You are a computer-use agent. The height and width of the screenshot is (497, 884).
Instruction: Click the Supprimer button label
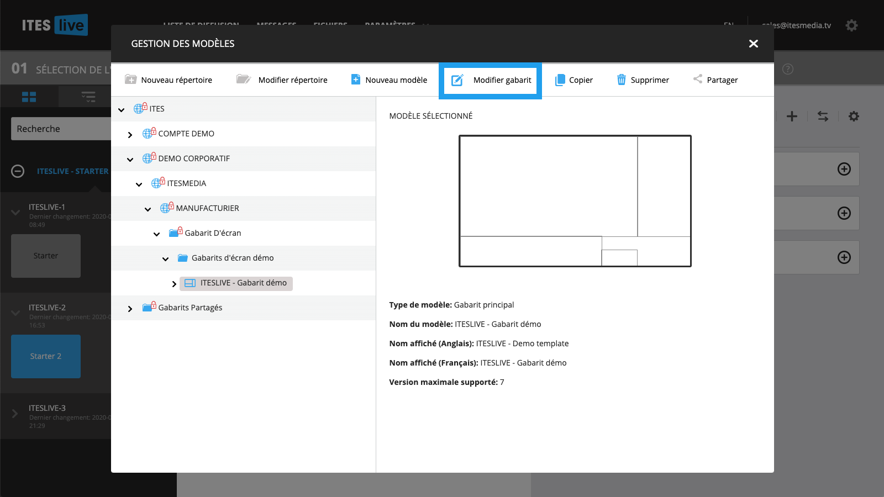[650, 80]
